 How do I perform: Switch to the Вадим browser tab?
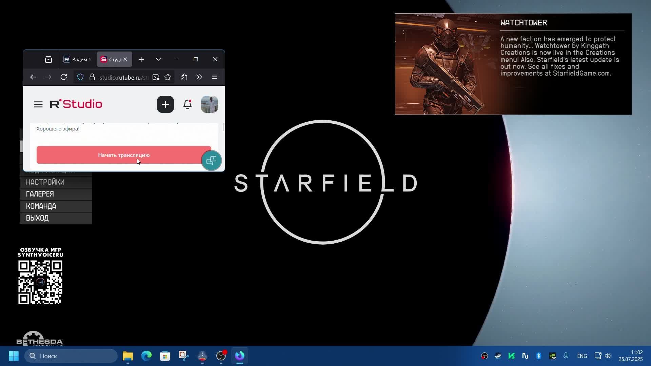[x=77, y=60]
